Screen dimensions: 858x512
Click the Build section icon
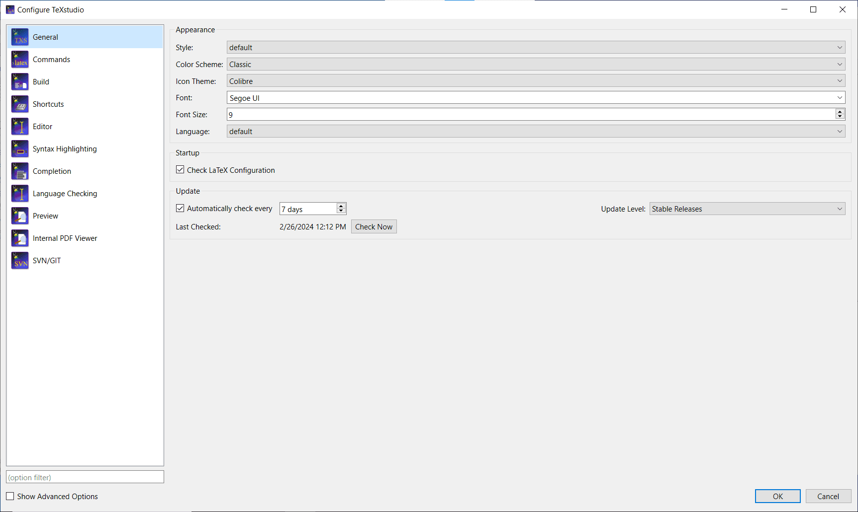(20, 82)
